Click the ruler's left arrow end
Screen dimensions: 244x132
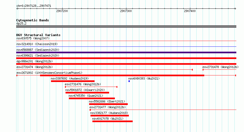pyautogui.click(x=17, y=9)
